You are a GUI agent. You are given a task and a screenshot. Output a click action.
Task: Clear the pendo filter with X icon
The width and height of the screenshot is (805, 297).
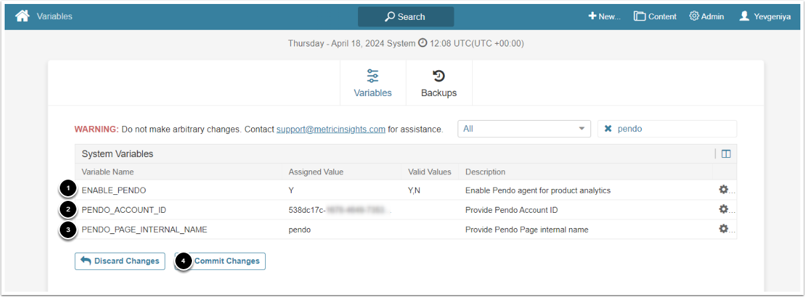pyautogui.click(x=608, y=129)
